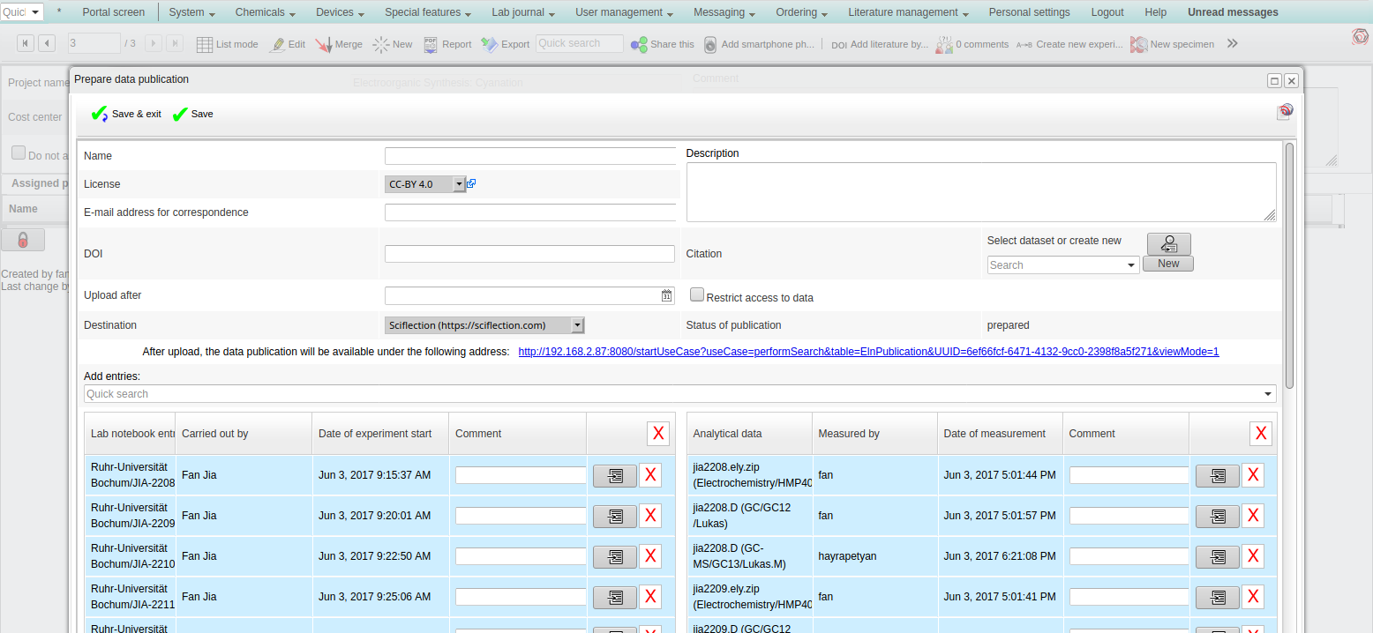This screenshot has height=633, width=1373.
Task: Open the data publication address link
Action: click(x=868, y=352)
